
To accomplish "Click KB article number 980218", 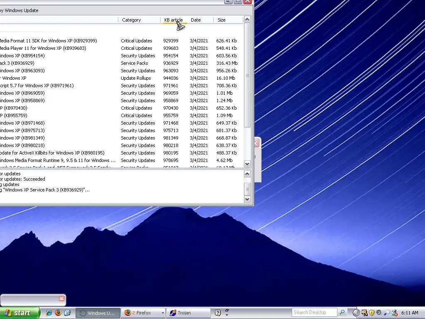I will (171, 145).
